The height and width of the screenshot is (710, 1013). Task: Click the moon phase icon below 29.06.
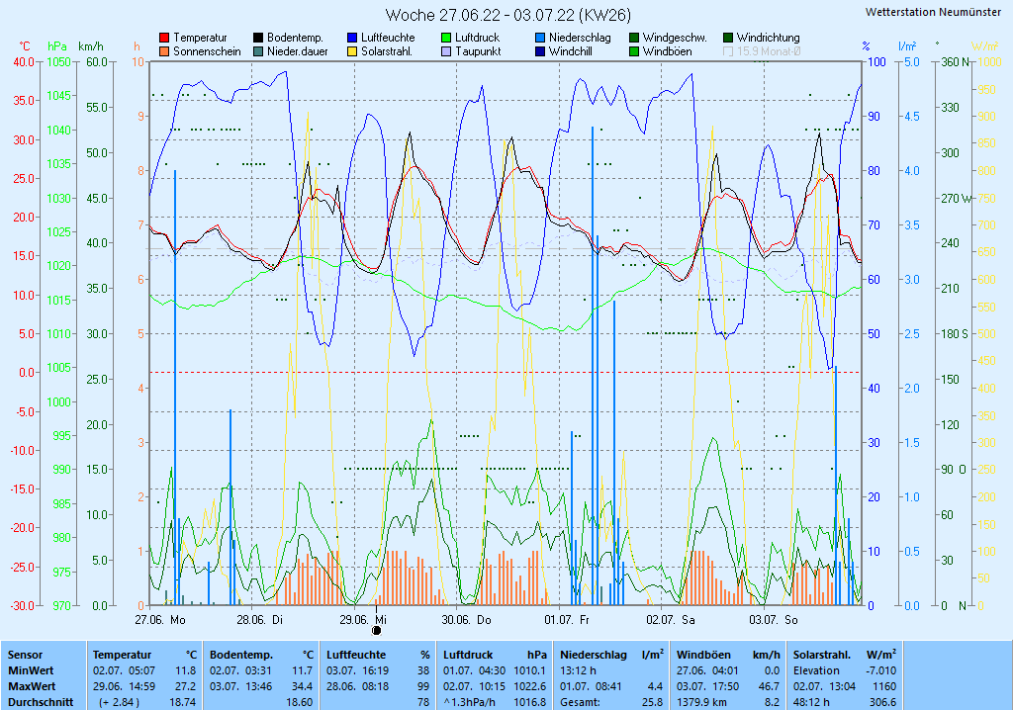pyautogui.click(x=376, y=630)
